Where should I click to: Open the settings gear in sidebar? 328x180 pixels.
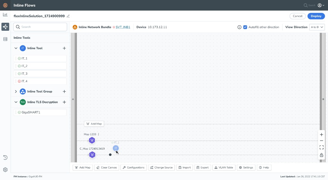[x=5, y=169]
